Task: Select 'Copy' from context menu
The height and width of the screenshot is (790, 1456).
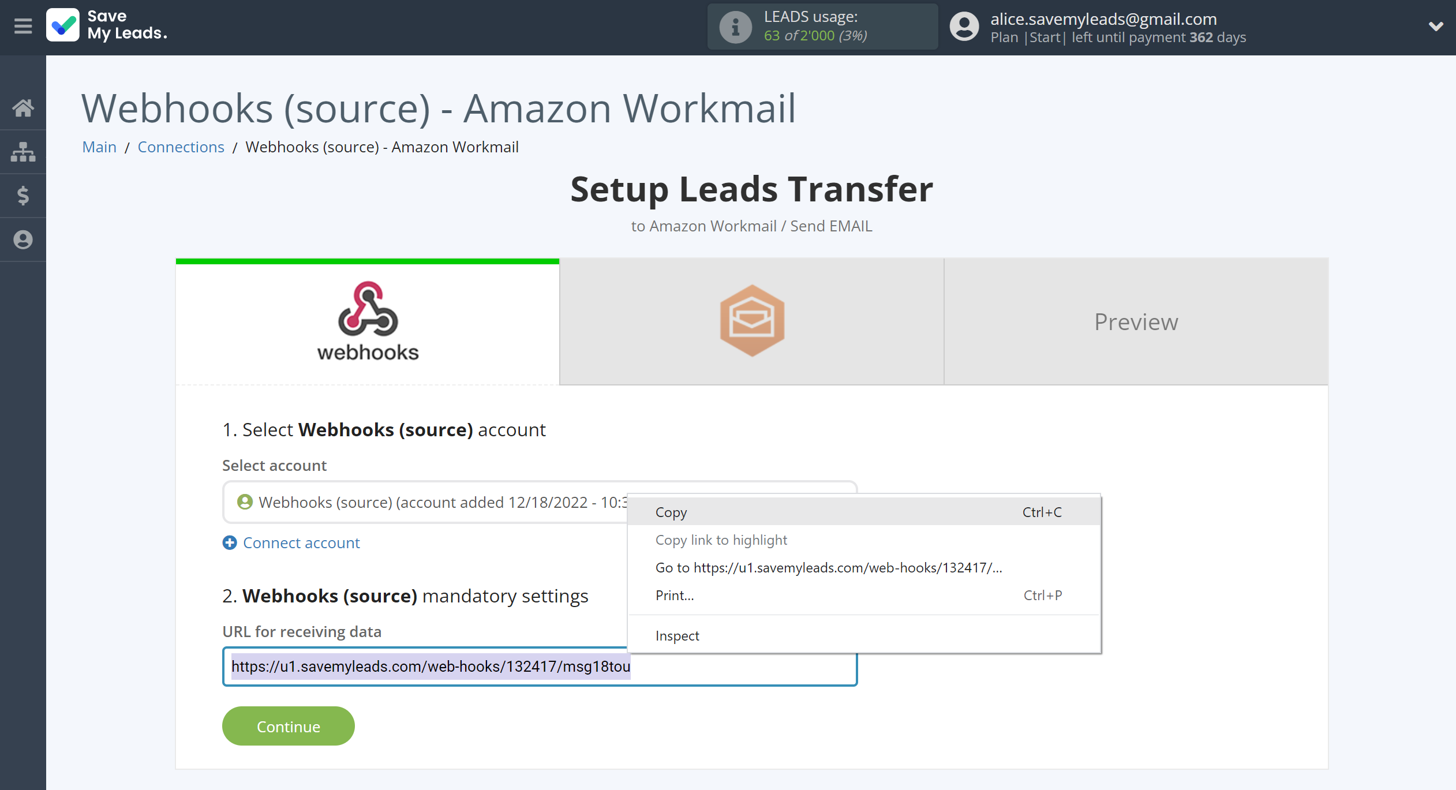Action: pyautogui.click(x=671, y=511)
